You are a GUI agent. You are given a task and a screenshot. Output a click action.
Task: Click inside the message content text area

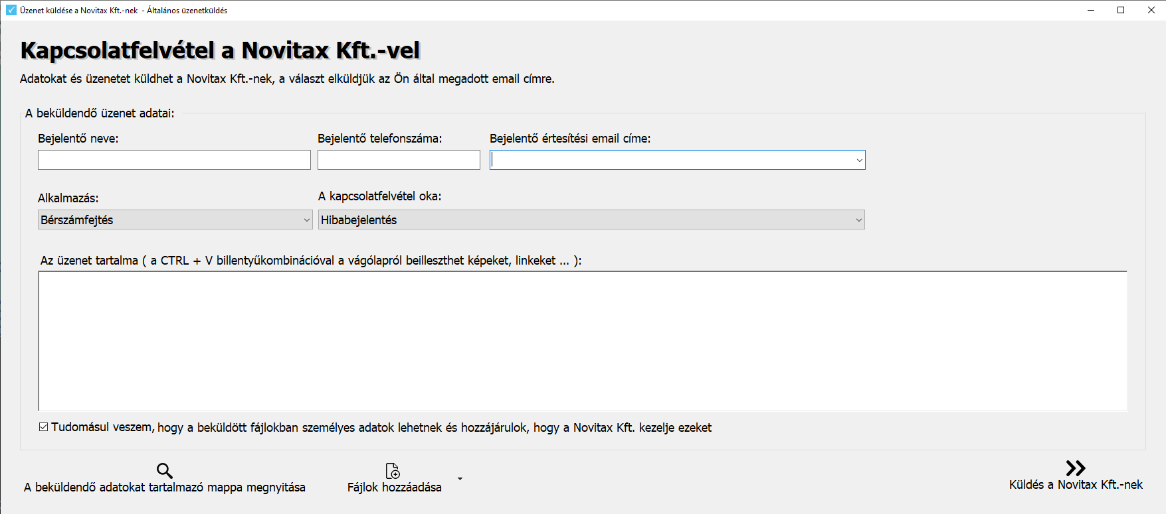(583, 341)
